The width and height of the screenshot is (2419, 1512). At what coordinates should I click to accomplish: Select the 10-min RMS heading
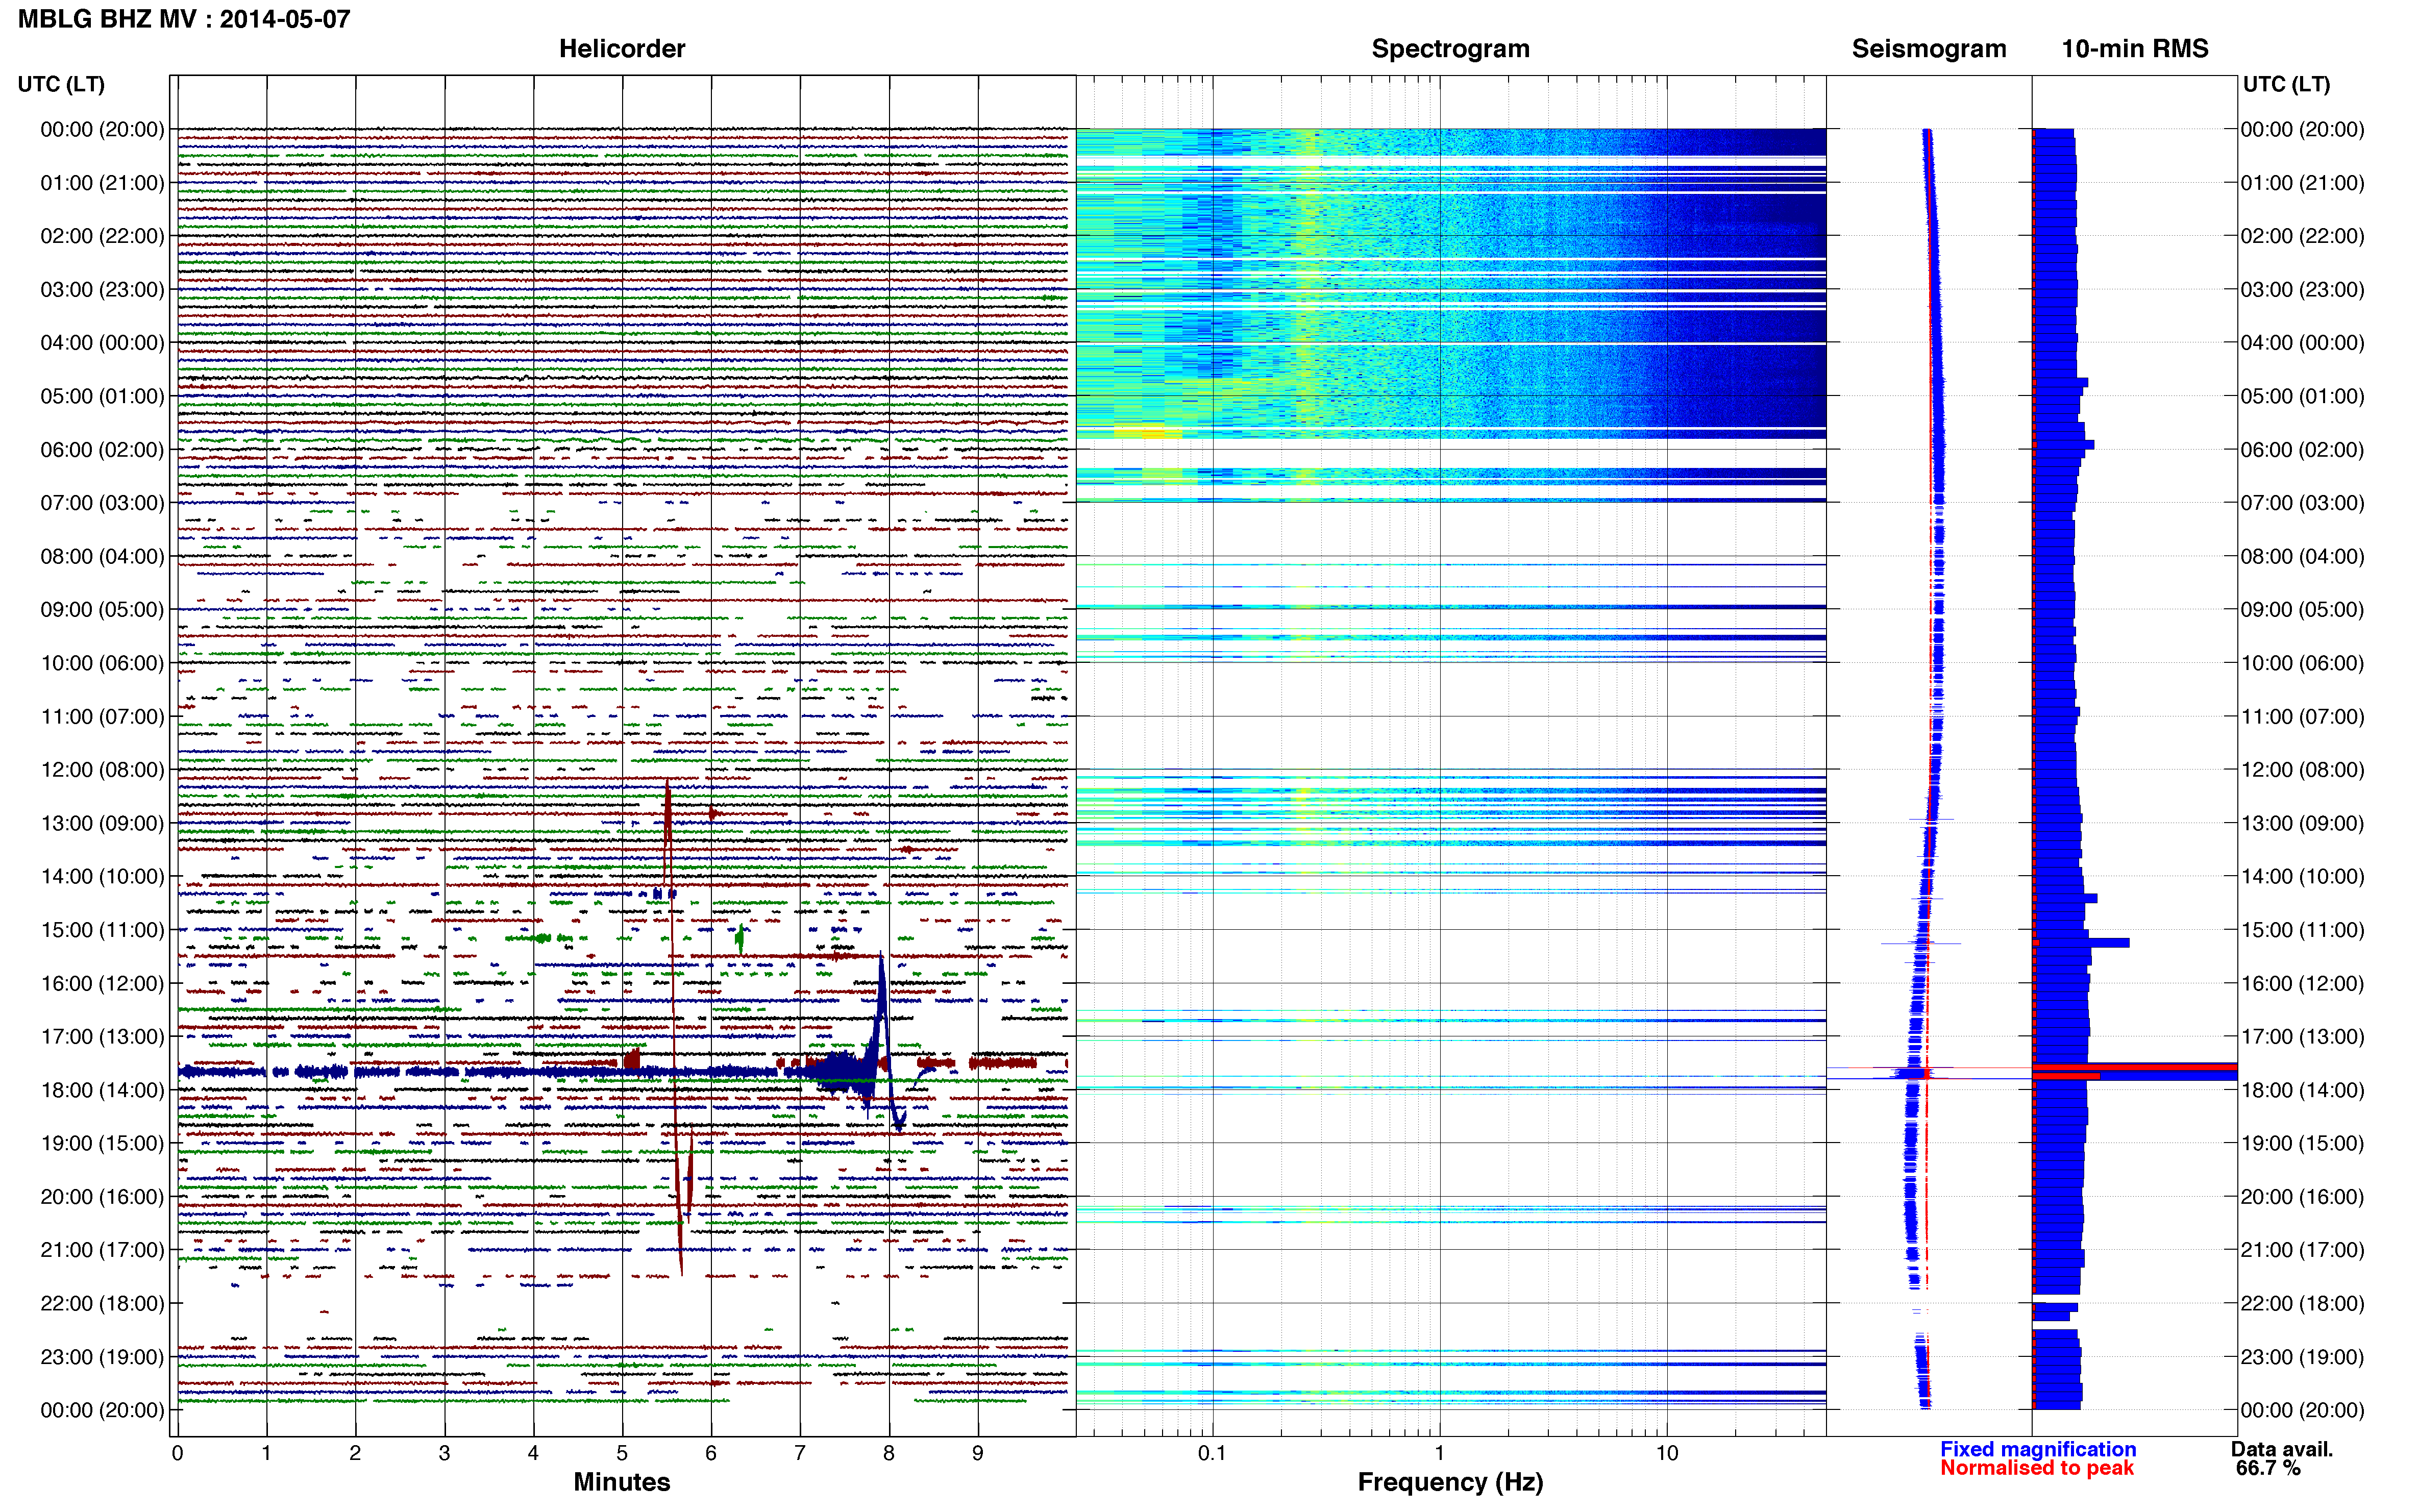2135,49
